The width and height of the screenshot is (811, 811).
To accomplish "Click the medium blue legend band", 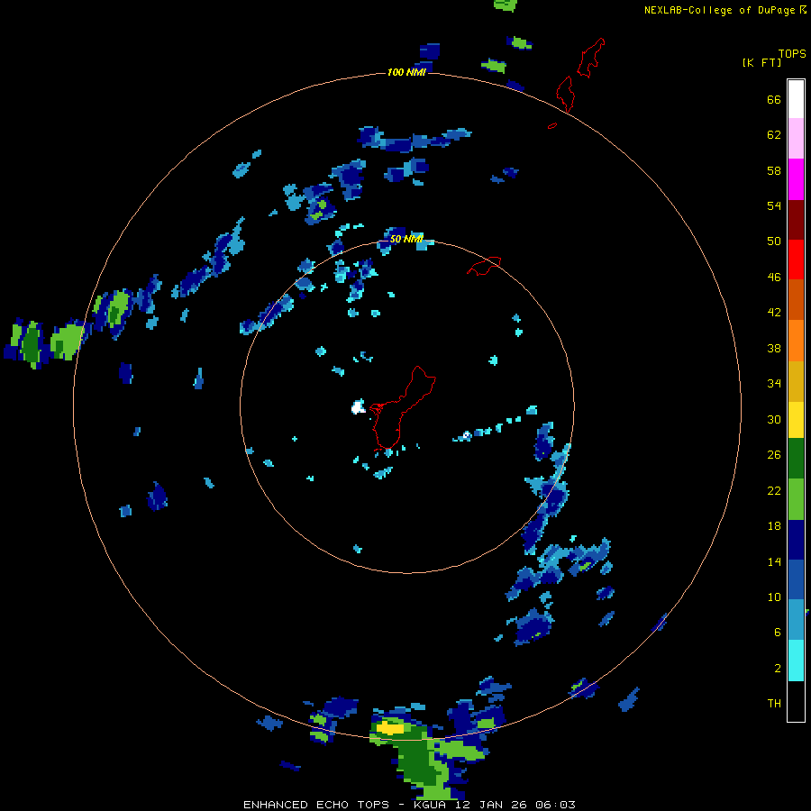I will tap(796, 579).
